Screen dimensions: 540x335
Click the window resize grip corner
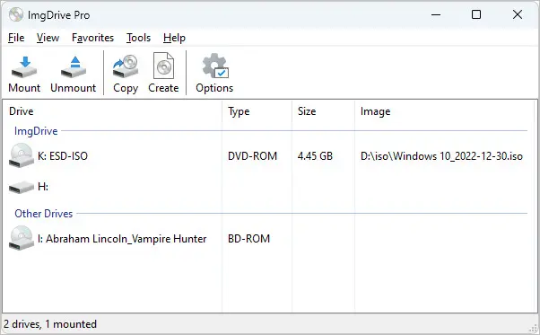(x=533, y=328)
